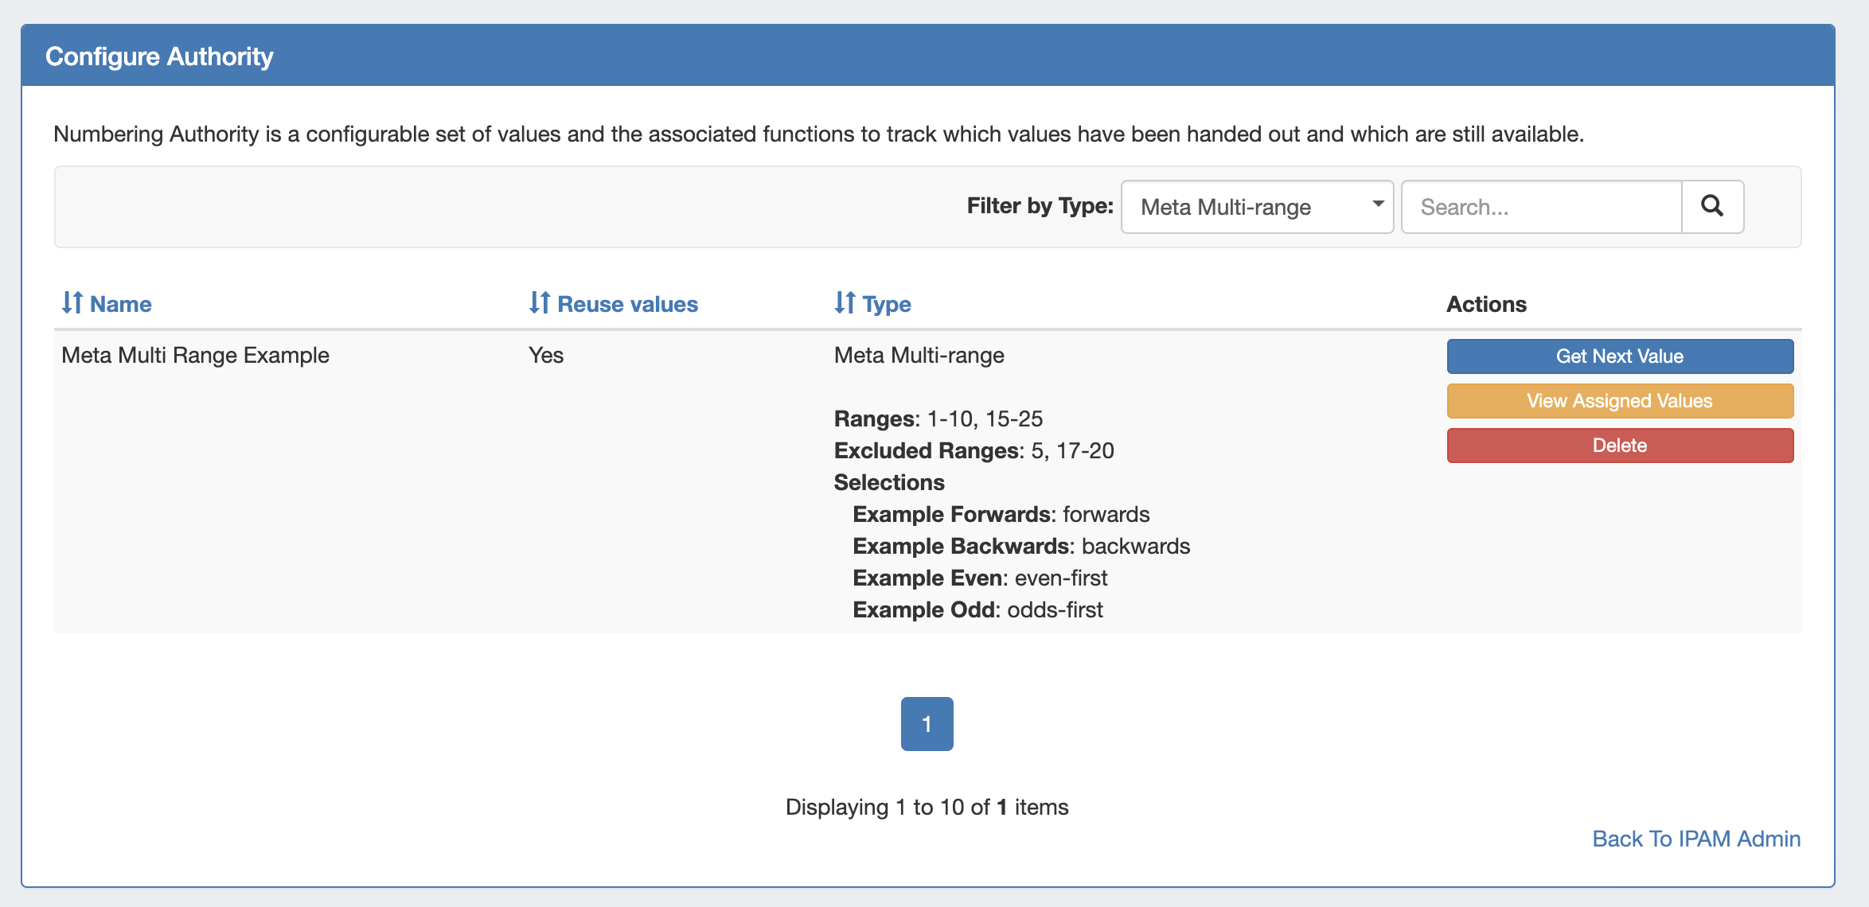1869x907 pixels.
Task: Focus the Search text field
Action: 1541,207
